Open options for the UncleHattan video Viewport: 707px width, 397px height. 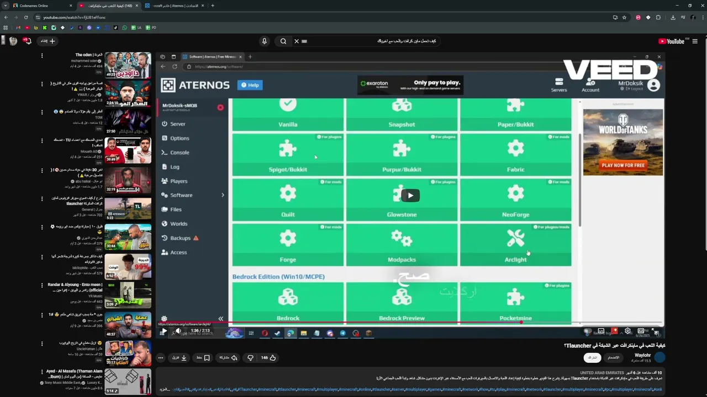pyautogui.click(x=41, y=344)
